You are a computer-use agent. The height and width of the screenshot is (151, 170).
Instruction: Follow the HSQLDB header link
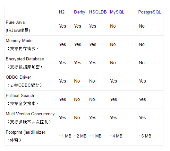(x=98, y=12)
